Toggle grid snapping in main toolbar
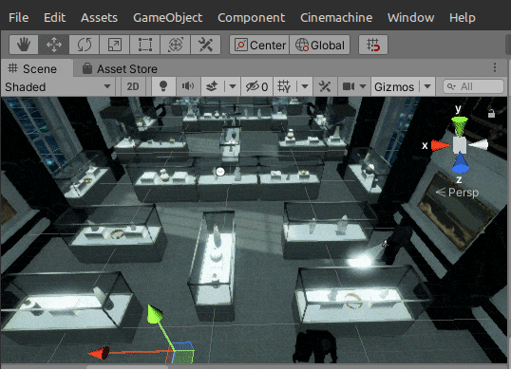 tap(373, 45)
